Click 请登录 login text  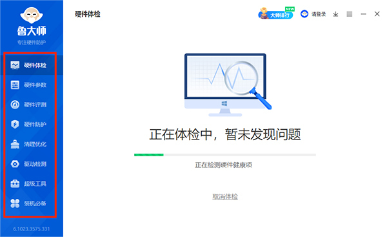(319, 14)
